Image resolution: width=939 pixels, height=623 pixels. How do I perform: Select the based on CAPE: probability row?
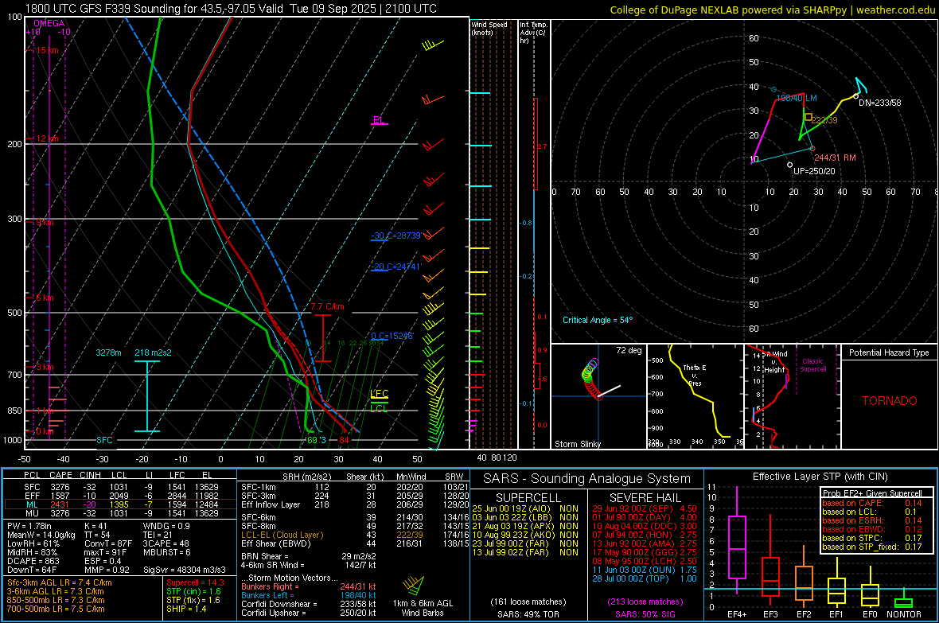click(x=872, y=503)
